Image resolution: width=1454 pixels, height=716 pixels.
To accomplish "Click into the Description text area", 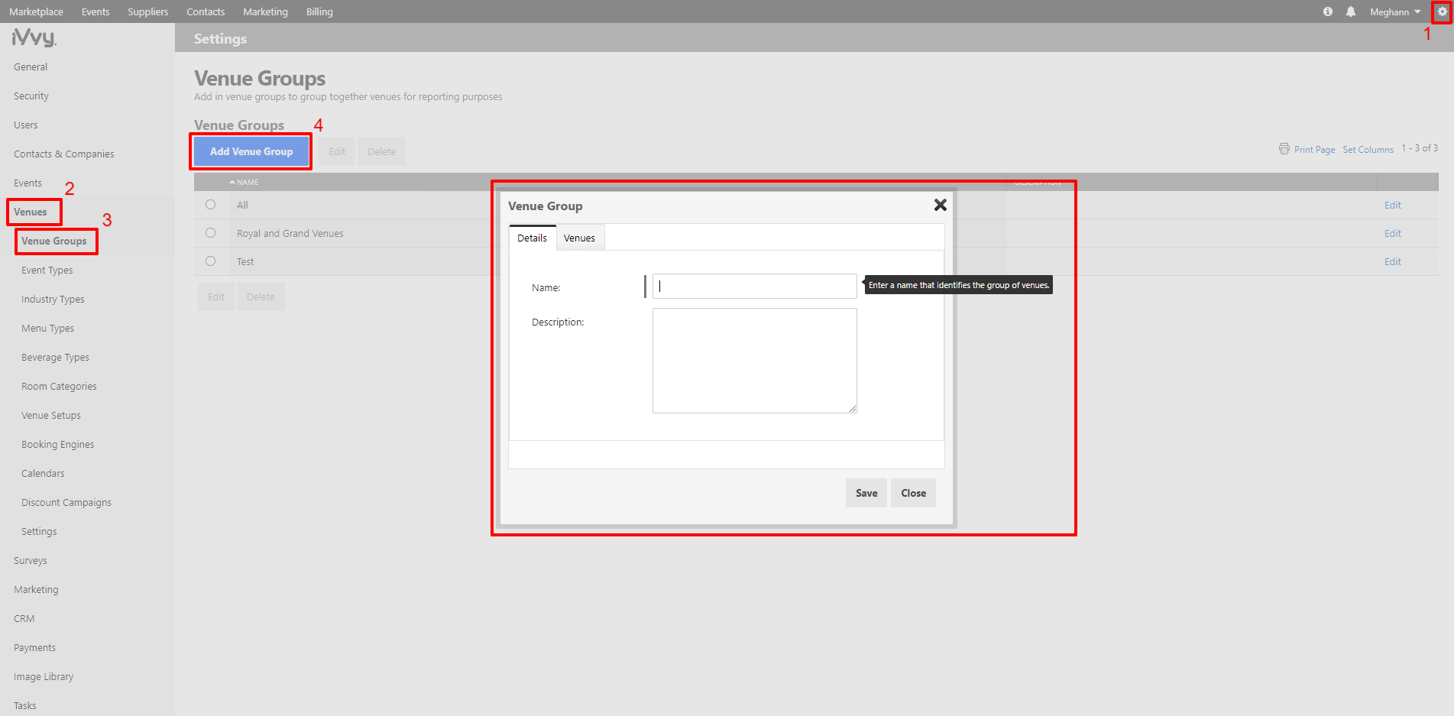I will (x=754, y=361).
